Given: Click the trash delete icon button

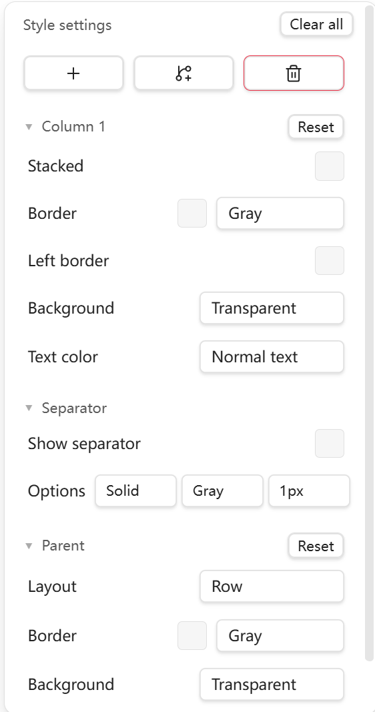Looking at the screenshot, I should (294, 73).
